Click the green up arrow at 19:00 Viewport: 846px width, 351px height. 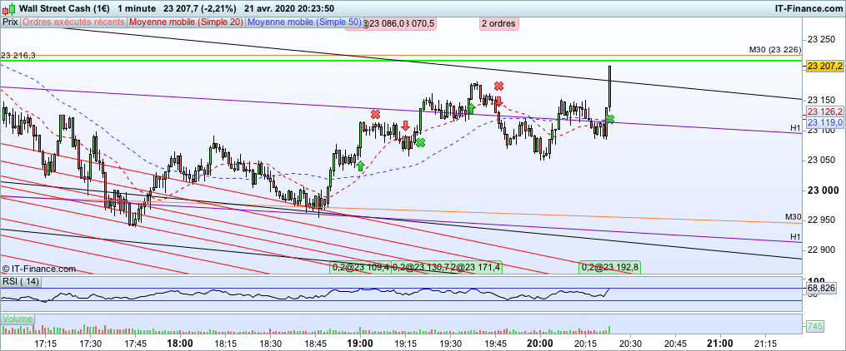360,166
